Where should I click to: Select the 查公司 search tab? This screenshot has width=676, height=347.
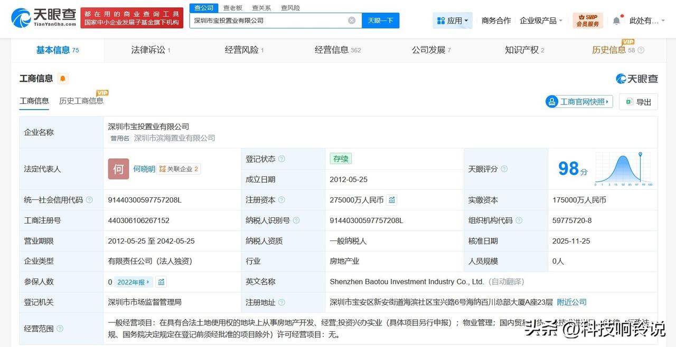[204, 7]
